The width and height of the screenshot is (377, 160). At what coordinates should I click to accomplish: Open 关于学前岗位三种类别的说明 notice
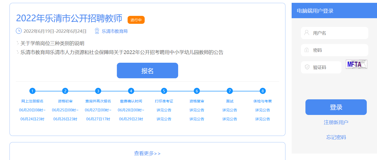coord(52,43)
